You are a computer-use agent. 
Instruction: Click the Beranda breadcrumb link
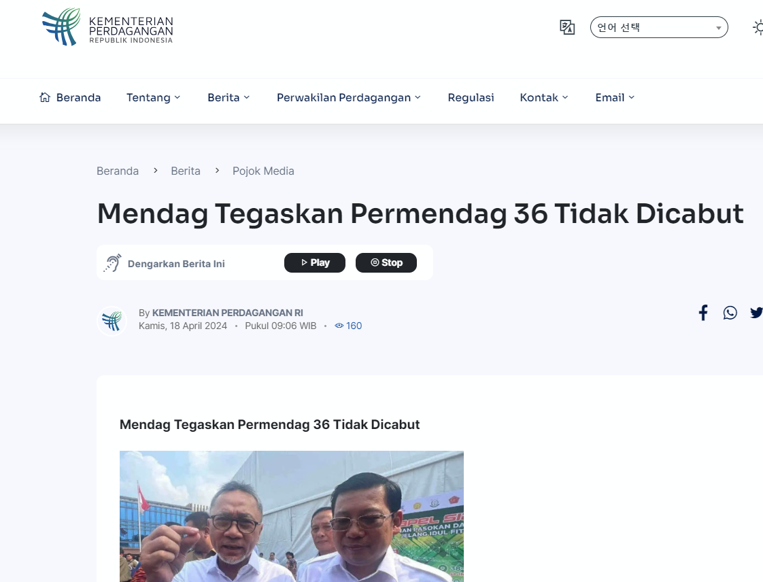(x=117, y=171)
